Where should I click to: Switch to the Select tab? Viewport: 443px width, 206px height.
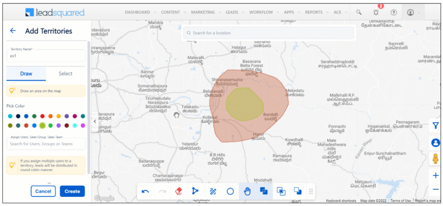pos(65,74)
